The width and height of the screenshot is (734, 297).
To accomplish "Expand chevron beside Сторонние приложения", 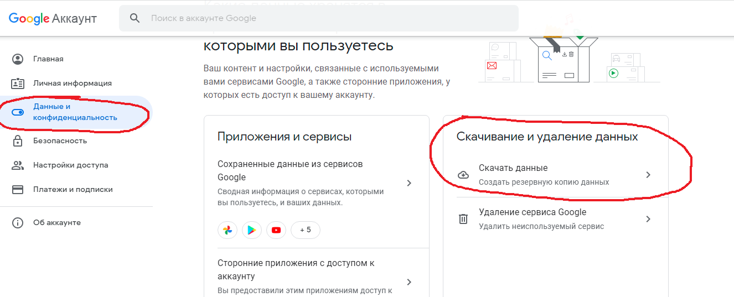I will tap(409, 282).
